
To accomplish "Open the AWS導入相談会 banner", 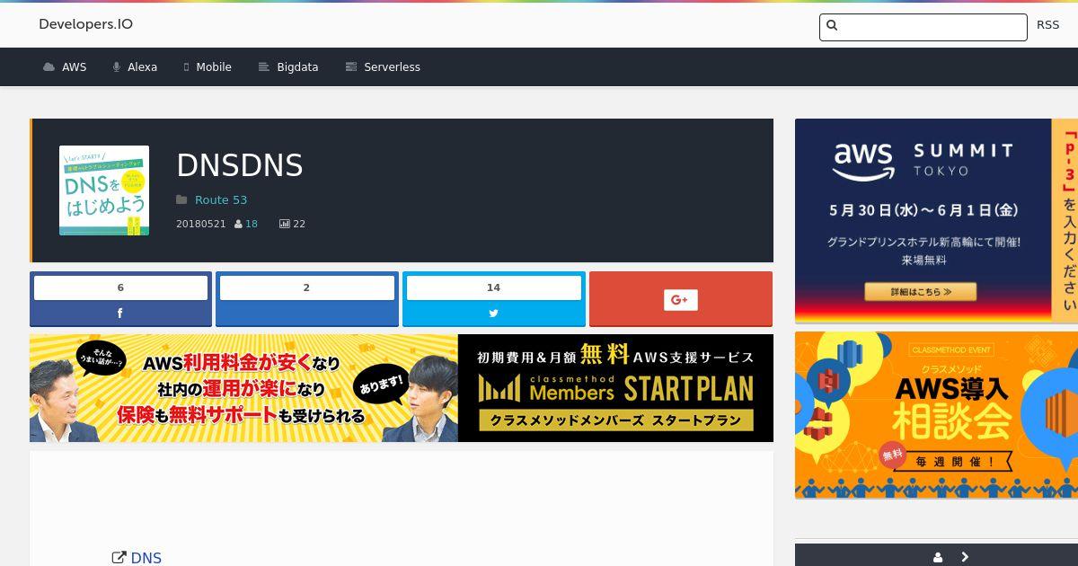I will tap(936, 415).
